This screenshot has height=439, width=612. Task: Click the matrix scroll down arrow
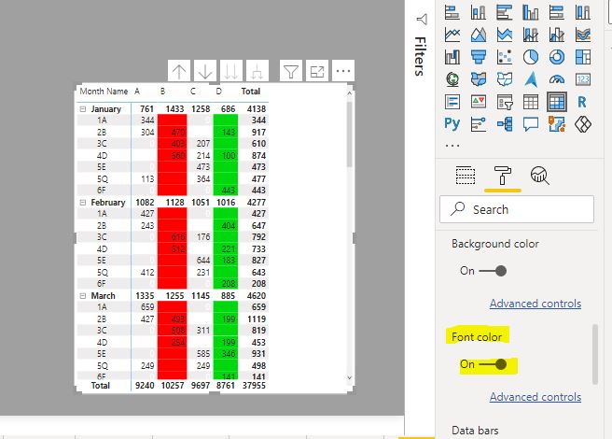coord(349,378)
